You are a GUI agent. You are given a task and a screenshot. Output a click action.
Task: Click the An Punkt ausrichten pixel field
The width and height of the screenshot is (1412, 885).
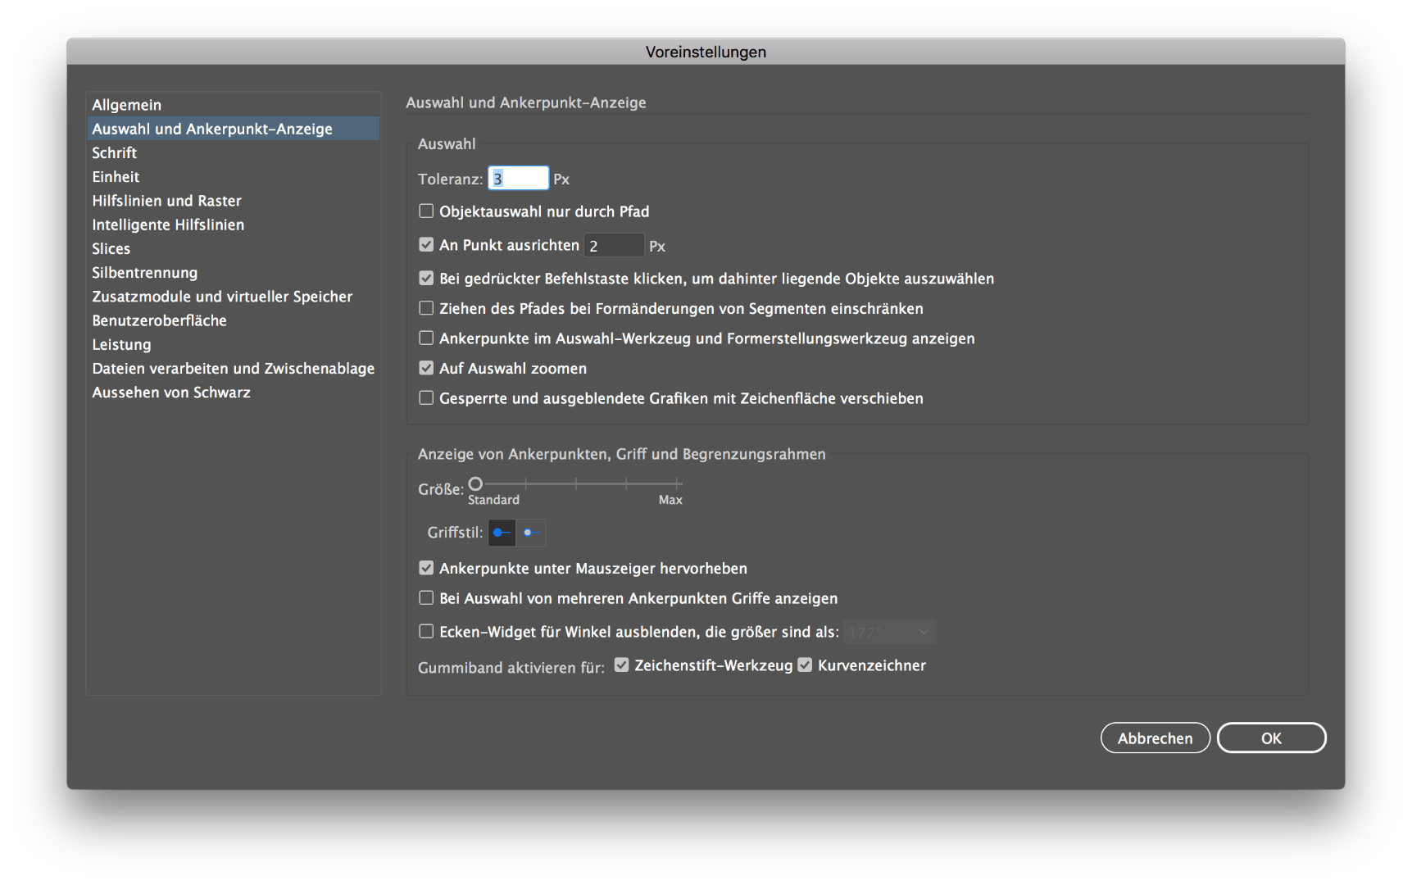tap(614, 245)
